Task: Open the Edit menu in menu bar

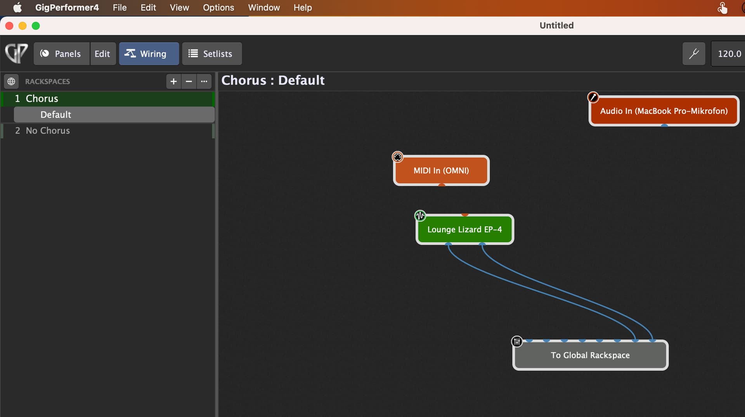Action: point(148,8)
